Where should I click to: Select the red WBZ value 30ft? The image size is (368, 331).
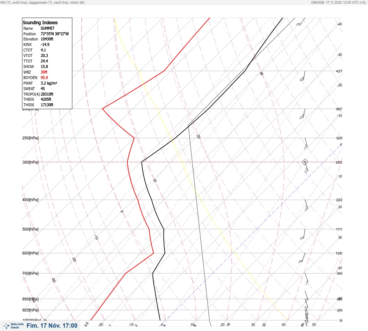pyautogui.click(x=44, y=72)
